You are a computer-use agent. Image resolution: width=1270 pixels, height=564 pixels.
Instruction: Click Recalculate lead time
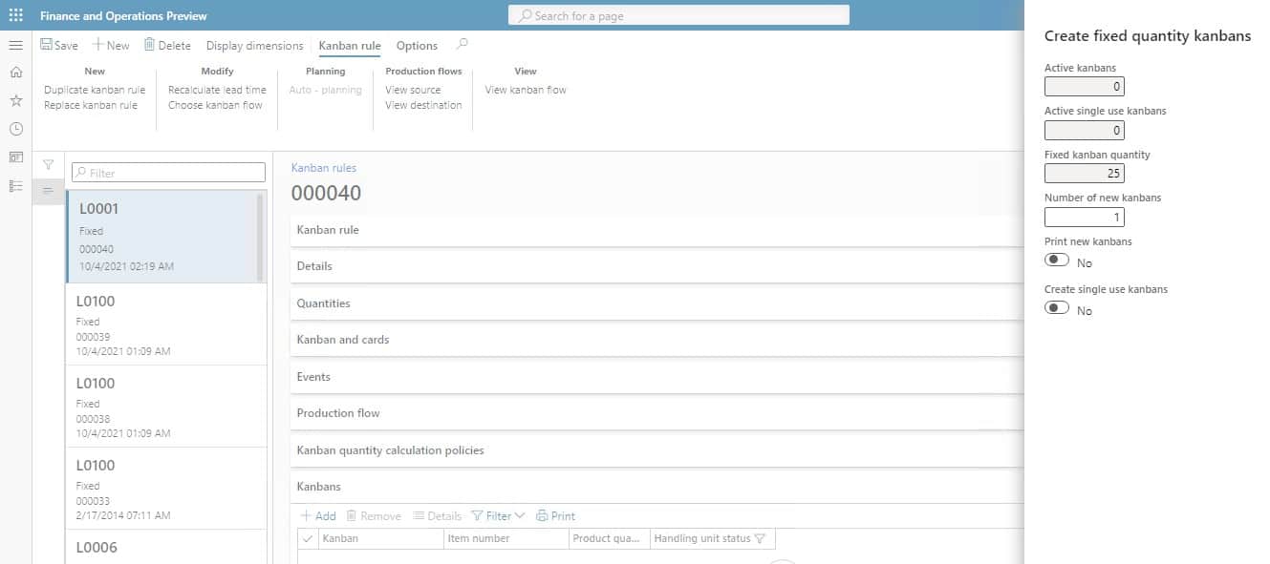coord(217,90)
